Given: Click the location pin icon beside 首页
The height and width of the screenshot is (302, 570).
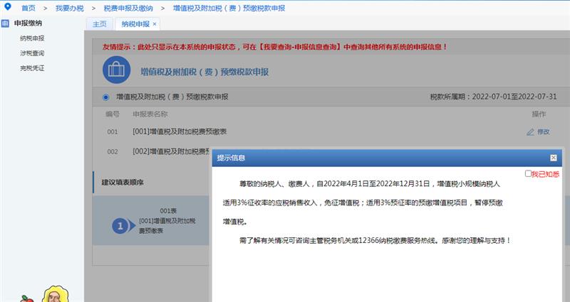Looking at the screenshot, I should (8, 7).
